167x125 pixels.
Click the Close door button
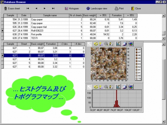point(136,8)
